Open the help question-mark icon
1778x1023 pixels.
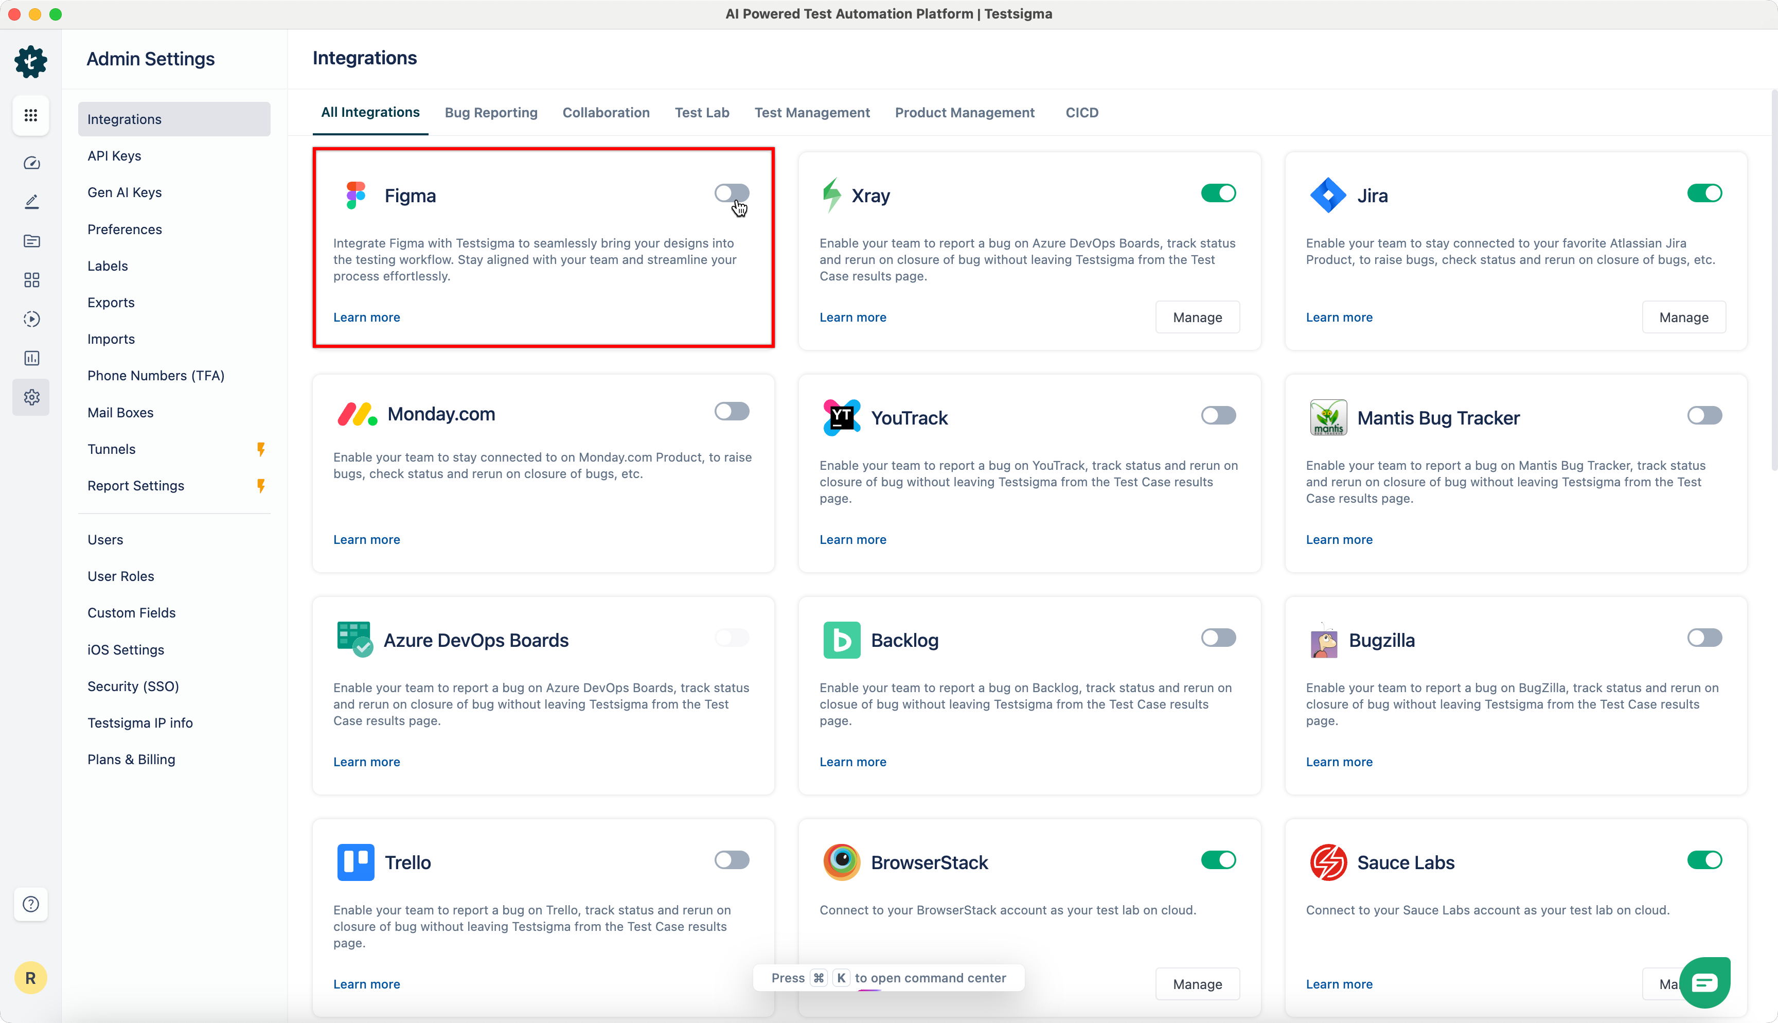click(x=31, y=904)
